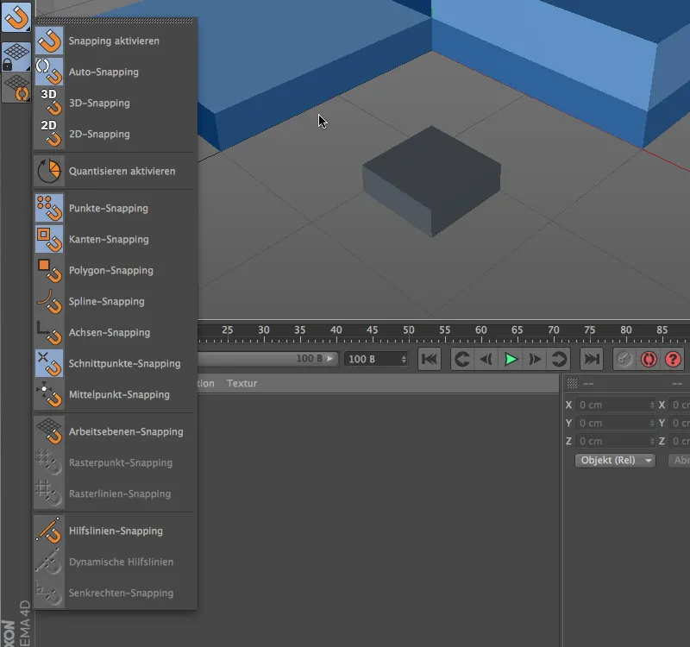Click the X position 0 cm field
This screenshot has height=647, width=690.
click(615, 405)
